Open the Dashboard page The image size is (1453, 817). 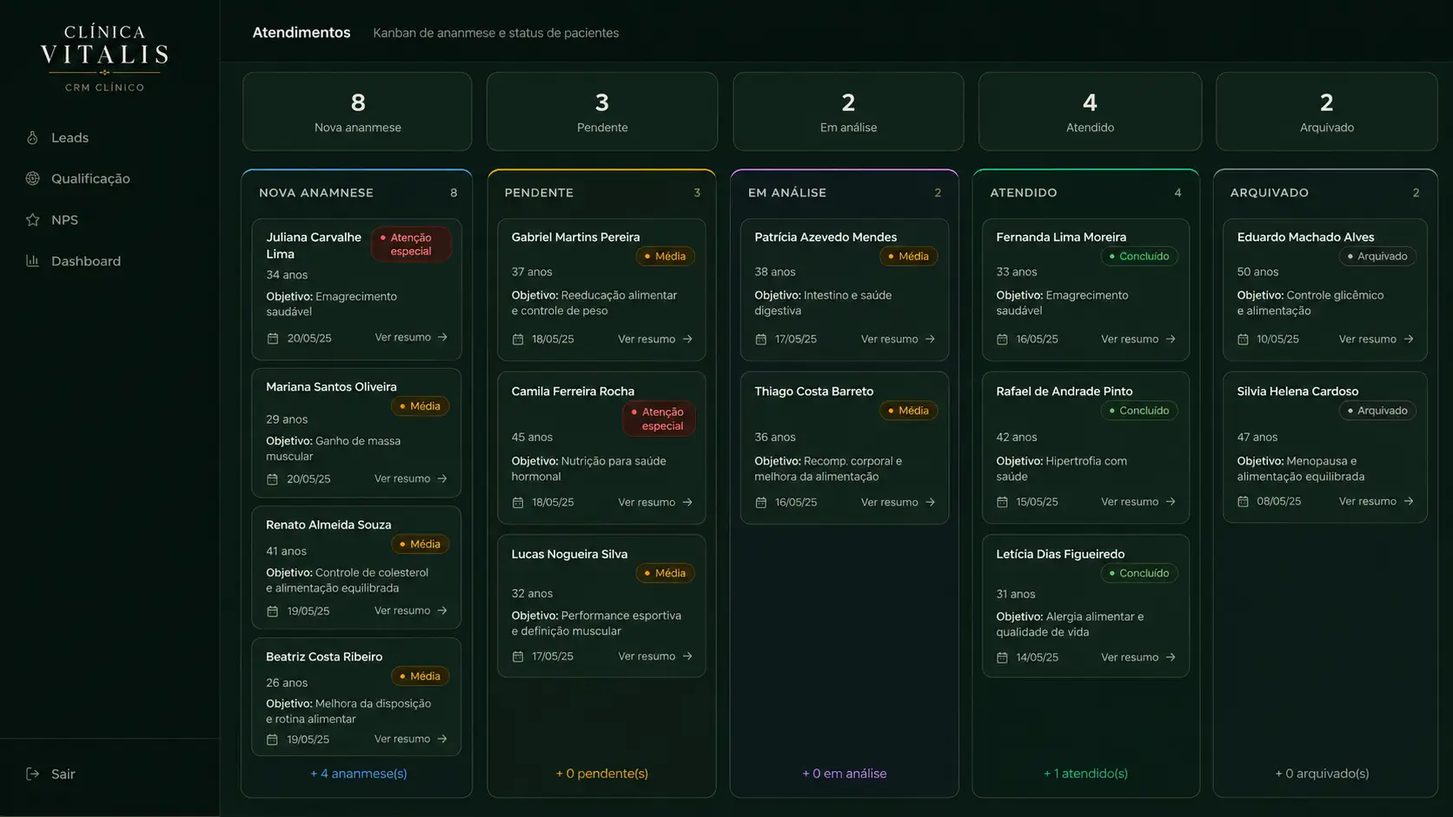[x=85, y=260]
